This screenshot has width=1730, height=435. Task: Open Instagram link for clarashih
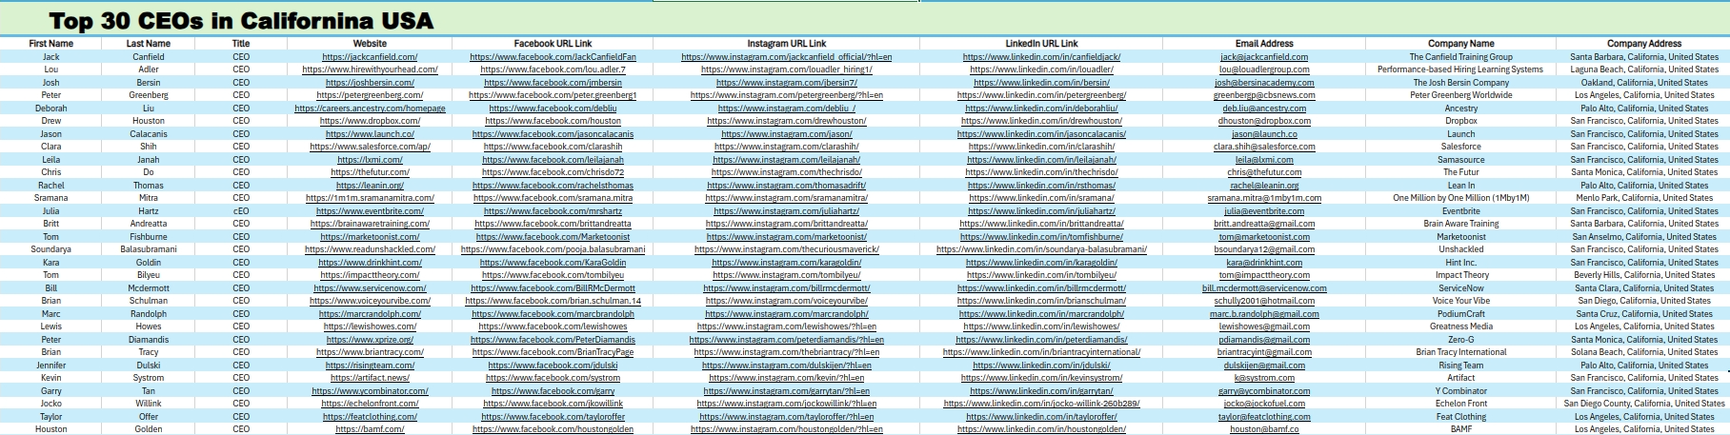point(786,147)
